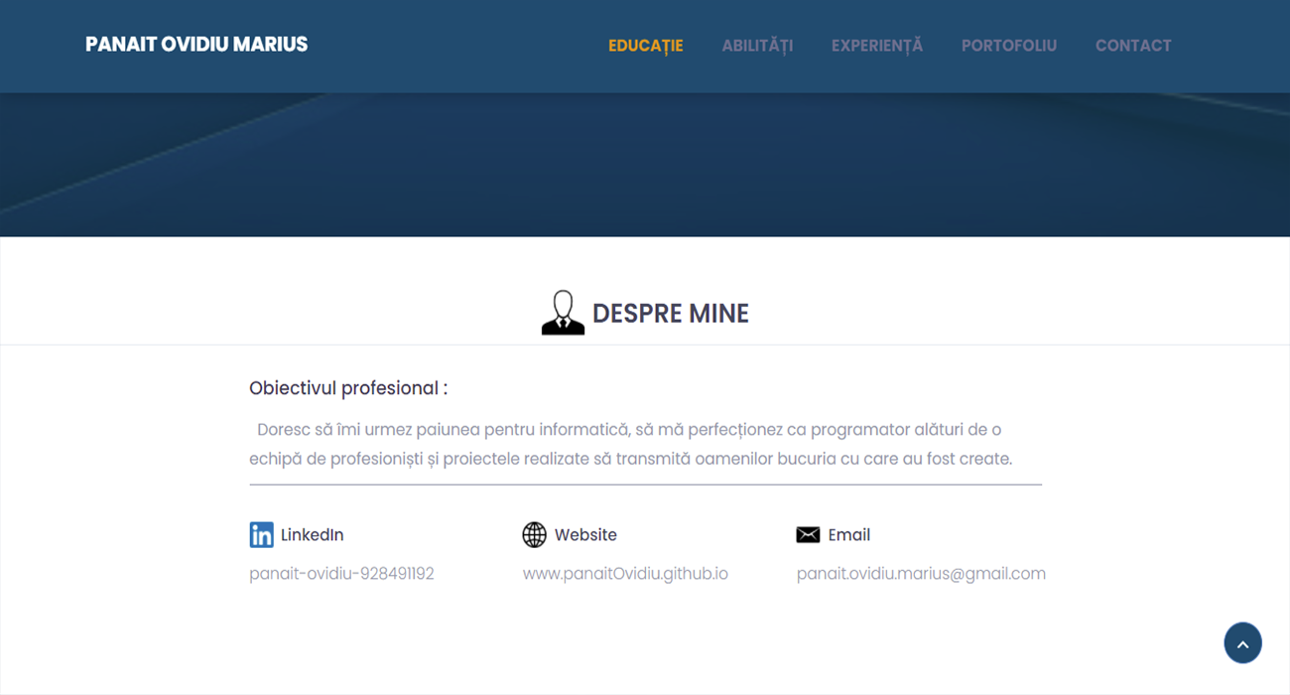Click the Website globe icon

click(x=534, y=535)
